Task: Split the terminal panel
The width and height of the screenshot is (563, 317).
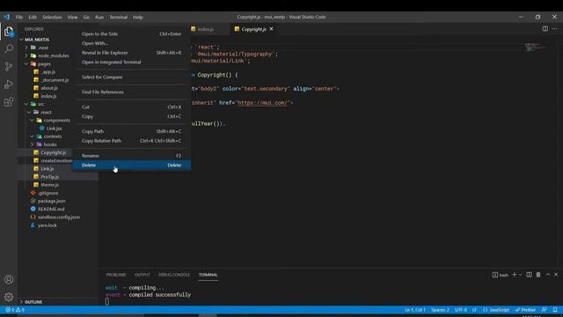Action: click(x=529, y=275)
